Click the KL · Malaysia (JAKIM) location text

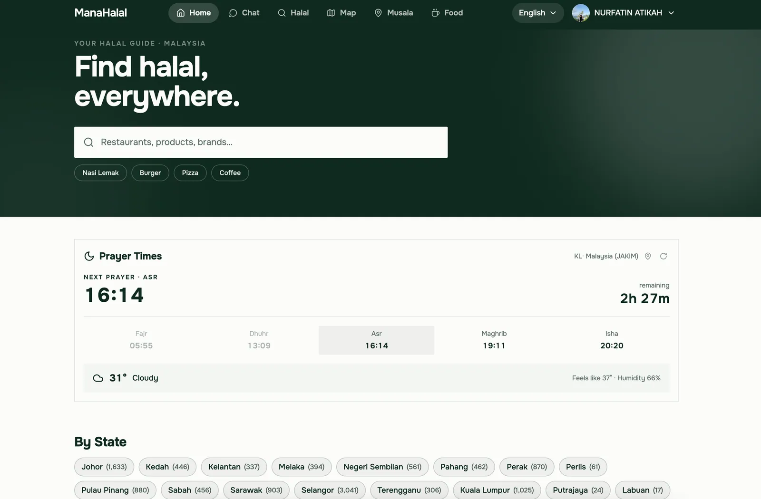[606, 256]
